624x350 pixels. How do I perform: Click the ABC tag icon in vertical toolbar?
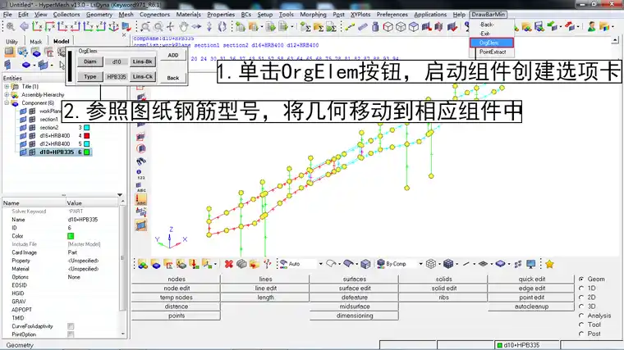tap(141, 187)
